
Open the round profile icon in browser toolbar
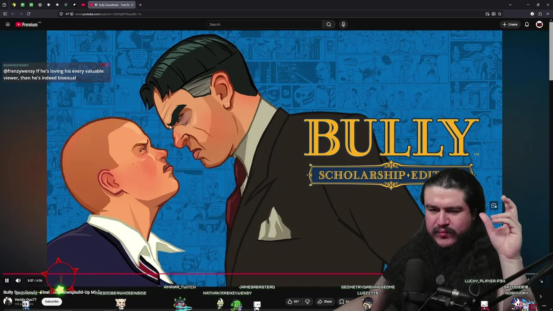click(532, 14)
